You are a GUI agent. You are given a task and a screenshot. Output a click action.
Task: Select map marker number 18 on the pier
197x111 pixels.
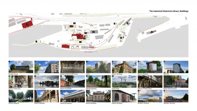[152, 32]
